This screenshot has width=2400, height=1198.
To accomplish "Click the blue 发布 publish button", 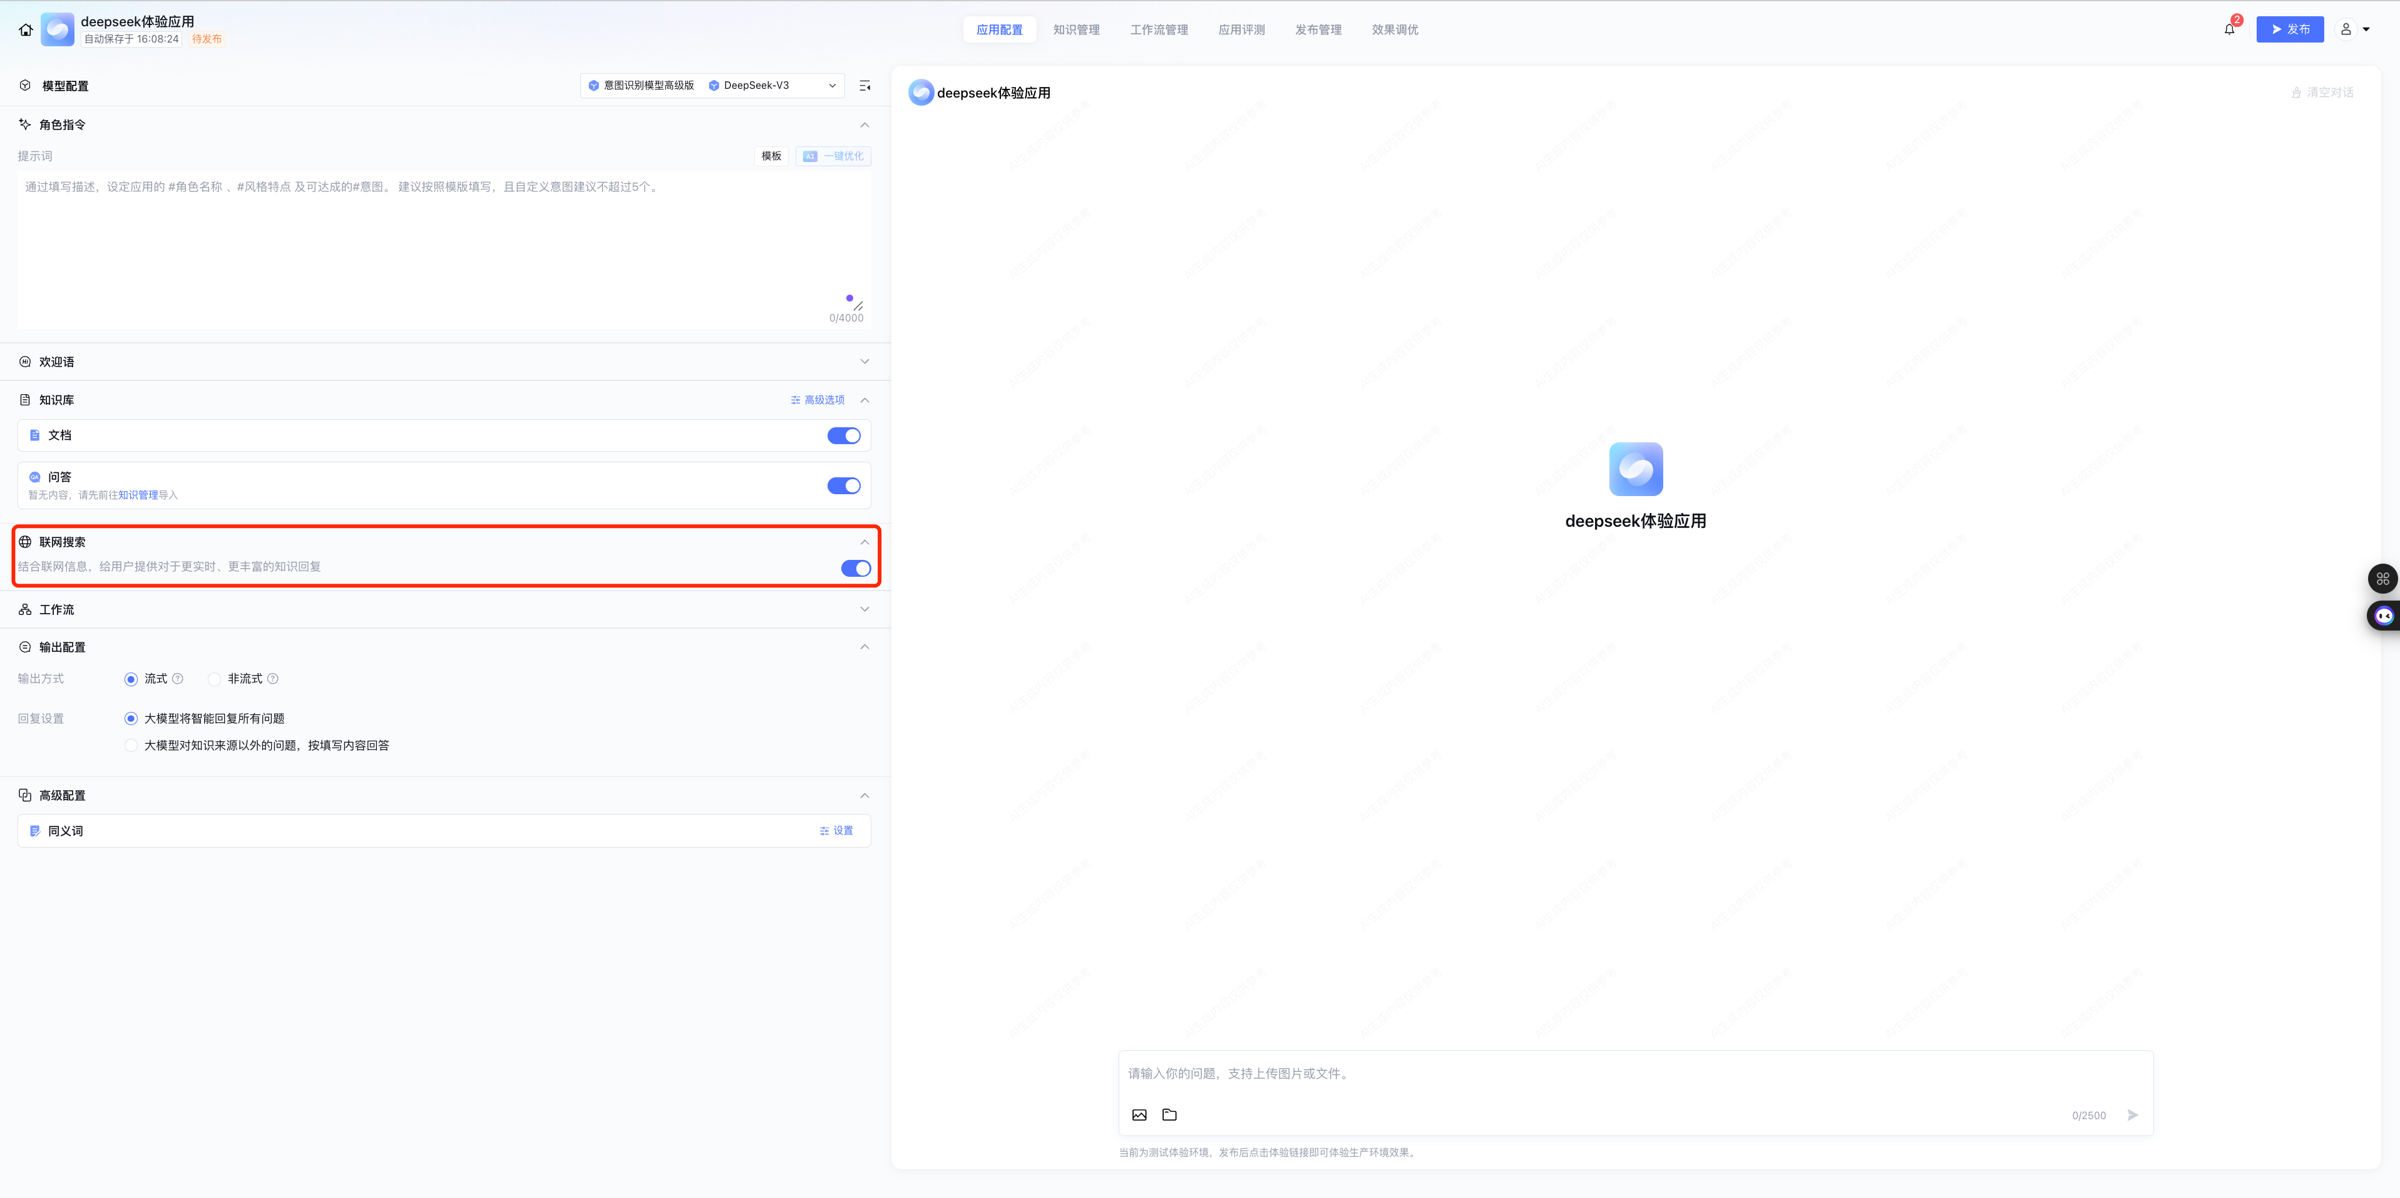I will (x=2289, y=30).
